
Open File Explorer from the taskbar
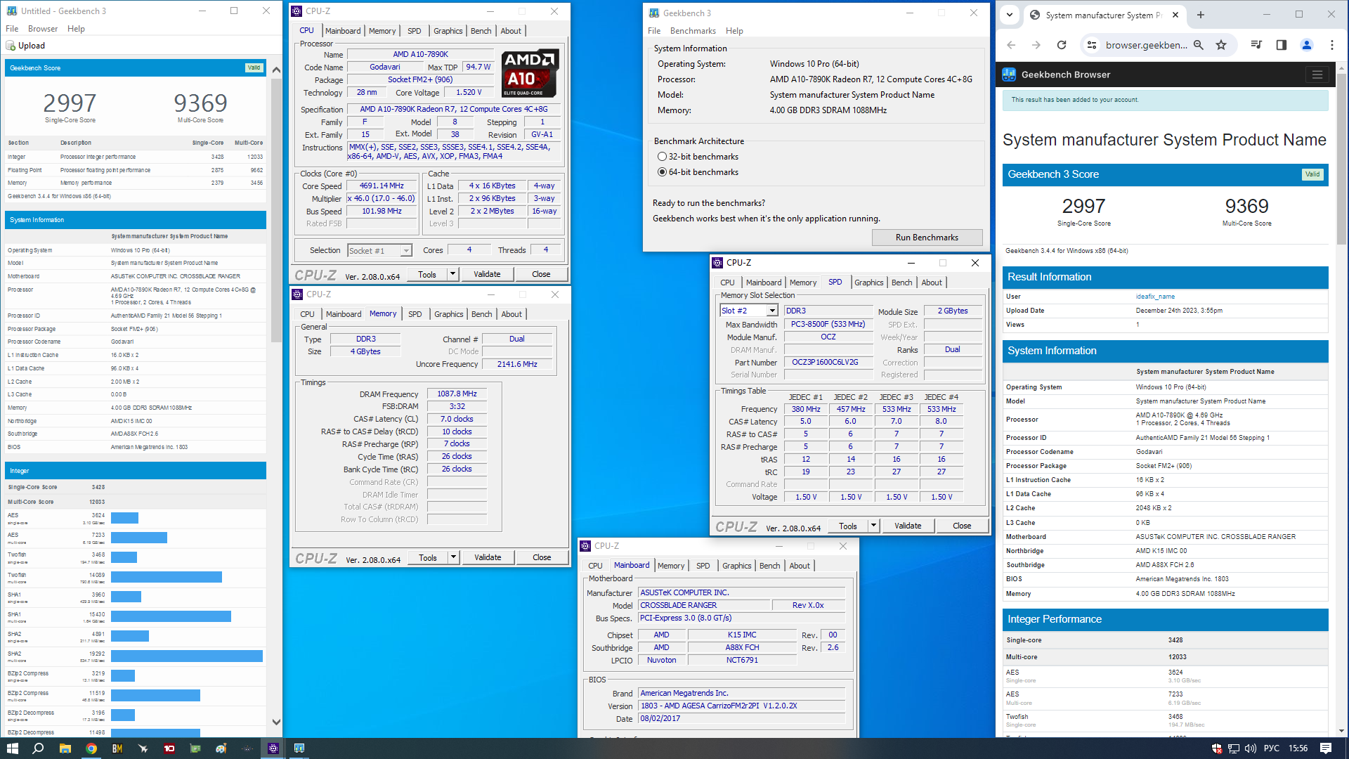coord(65,748)
